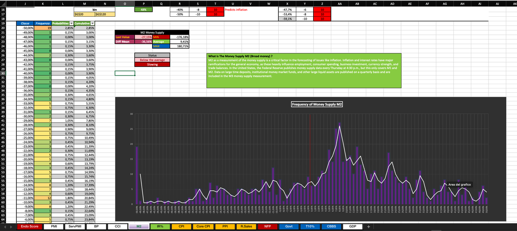Screen dimensions: 517x231
Task: Open the Cumulative column filter dropdown
Action: [93, 23]
